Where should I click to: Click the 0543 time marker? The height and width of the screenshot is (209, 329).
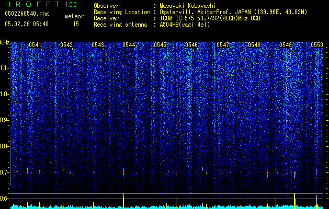(98, 45)
